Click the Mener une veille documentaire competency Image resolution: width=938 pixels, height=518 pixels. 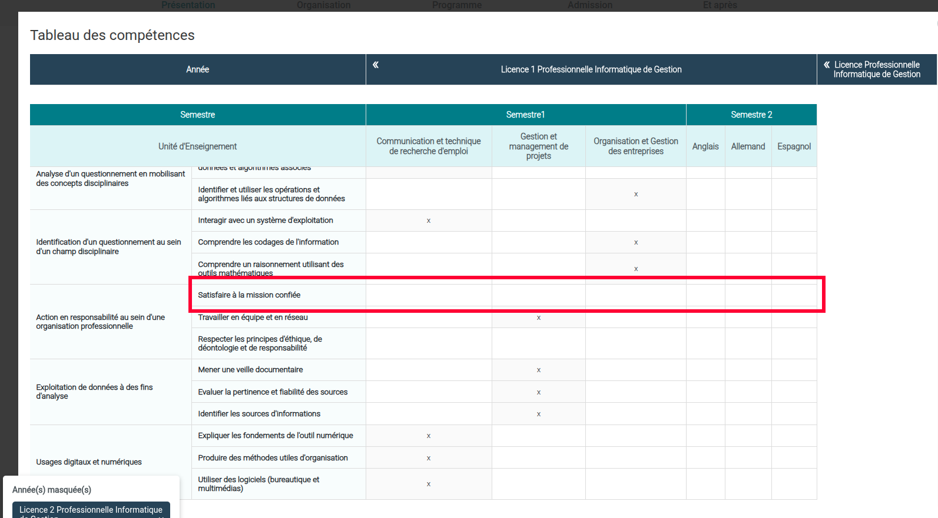pos(250,370)
